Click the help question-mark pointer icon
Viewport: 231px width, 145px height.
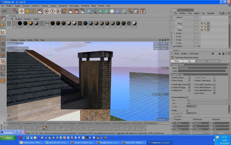tap(130, 11)
